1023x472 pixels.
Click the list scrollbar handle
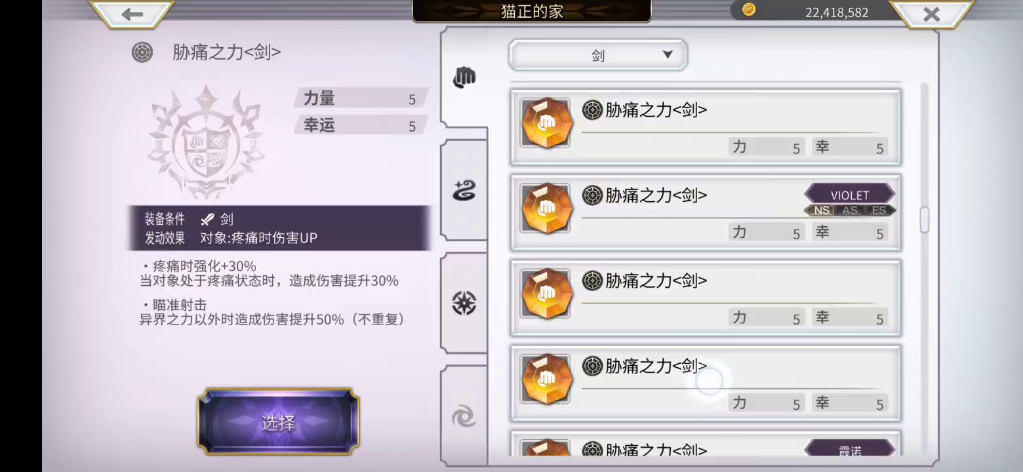[925, 220]
